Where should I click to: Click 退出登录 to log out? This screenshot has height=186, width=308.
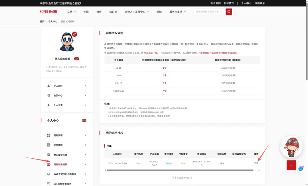(x=260, y=3)
